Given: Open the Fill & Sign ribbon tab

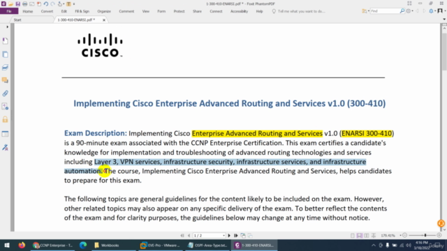Looking at the screenshot, I should pyautogui.click(x=82, y=11).
